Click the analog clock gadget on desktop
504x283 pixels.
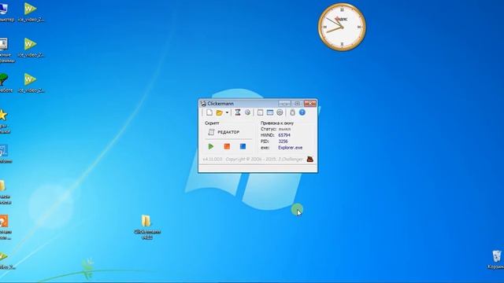pyautogui.click(x=342, y=27)
